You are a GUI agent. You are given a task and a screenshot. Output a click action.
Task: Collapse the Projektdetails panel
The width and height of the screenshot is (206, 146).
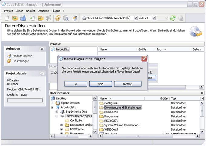pyautogui.click(x=42, y=73)
